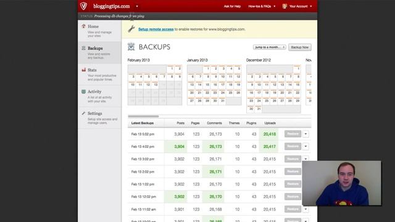Click the Latest Backups column header
395x222 pixels.
click(143, 123)
